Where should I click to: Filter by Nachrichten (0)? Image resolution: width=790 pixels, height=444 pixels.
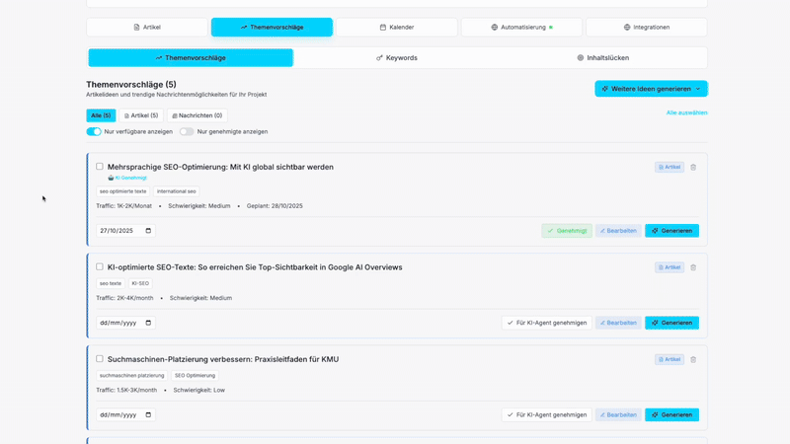[197, 115]
